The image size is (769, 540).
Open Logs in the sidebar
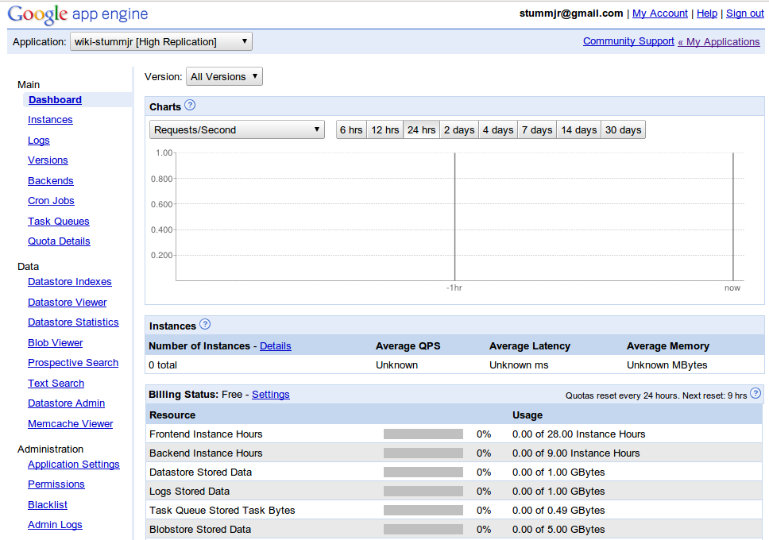click(x=39, y=141)
